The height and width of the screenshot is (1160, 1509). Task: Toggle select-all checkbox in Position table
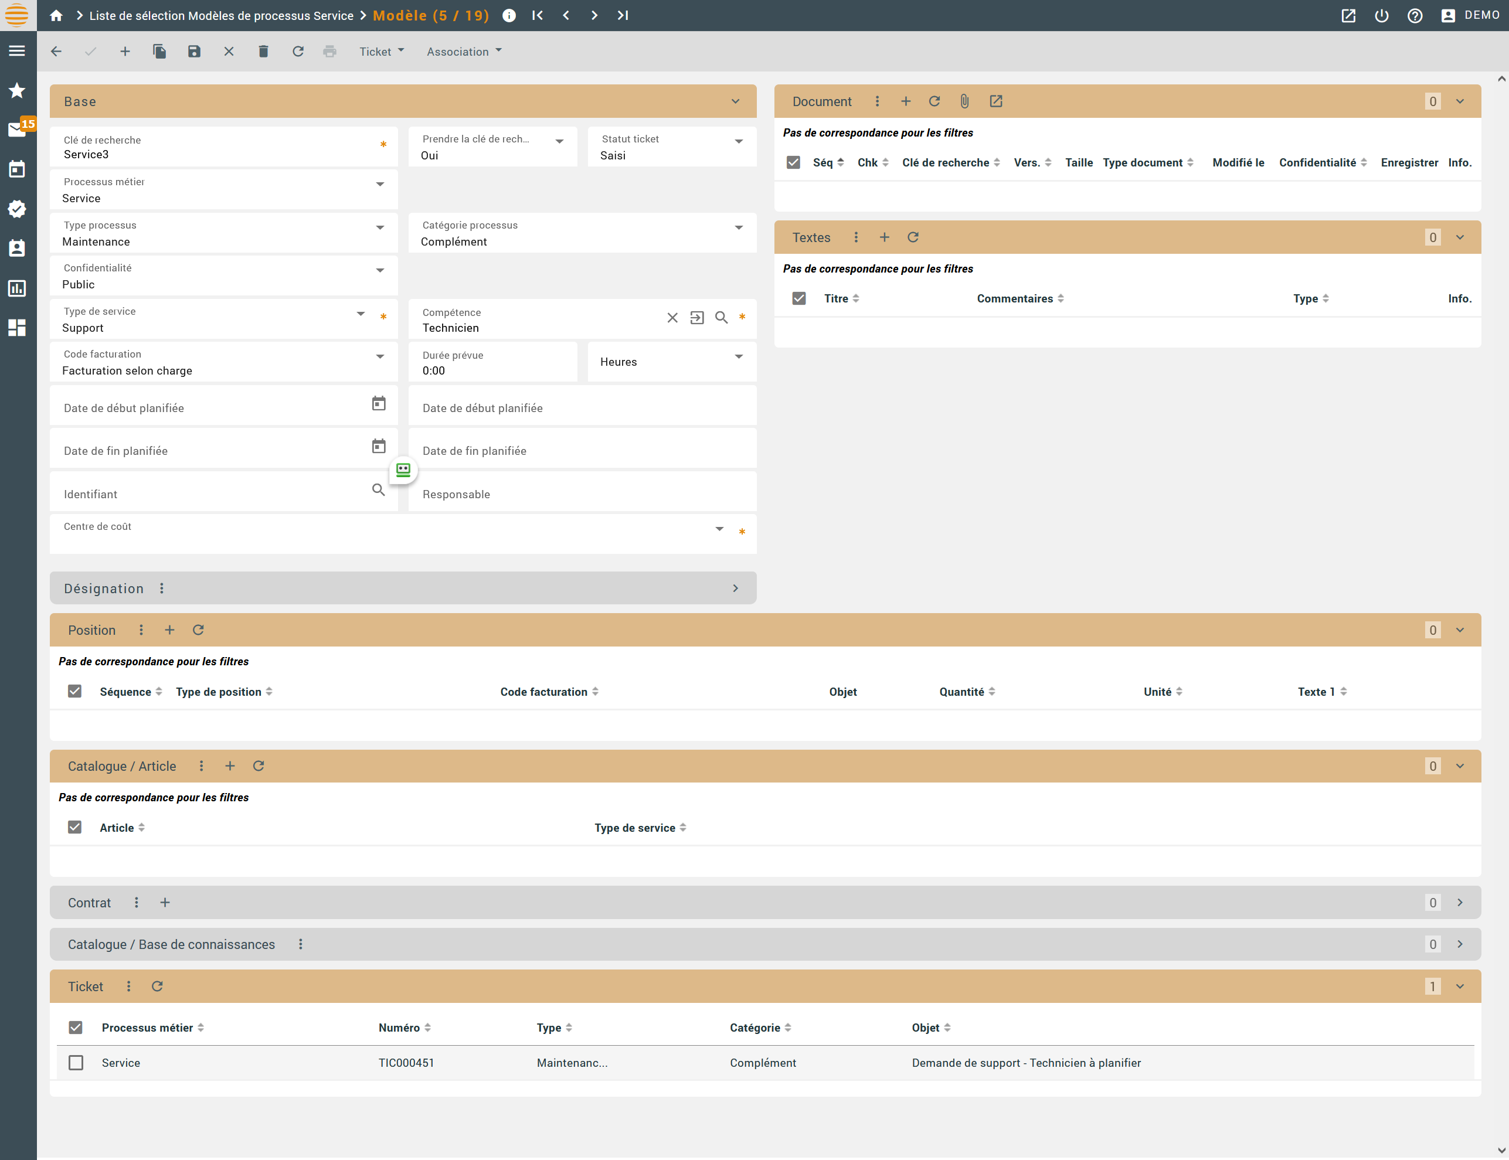click(x=74, y=691)
